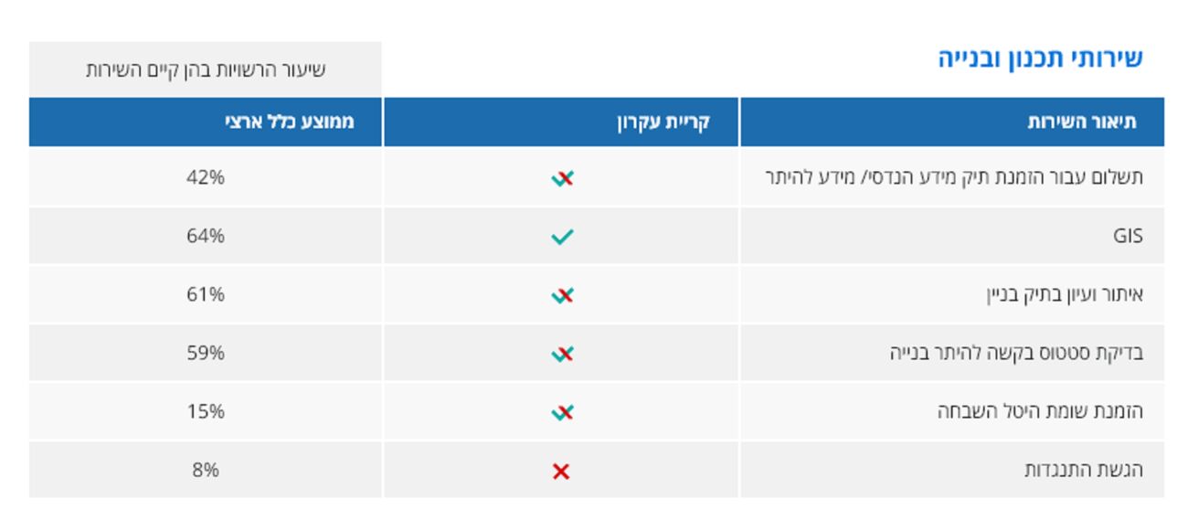Click the שירותי תכנון ובנייה title
This screenshot has height=531, width=1188.
pyautogui.click(x=1040, y=59)
